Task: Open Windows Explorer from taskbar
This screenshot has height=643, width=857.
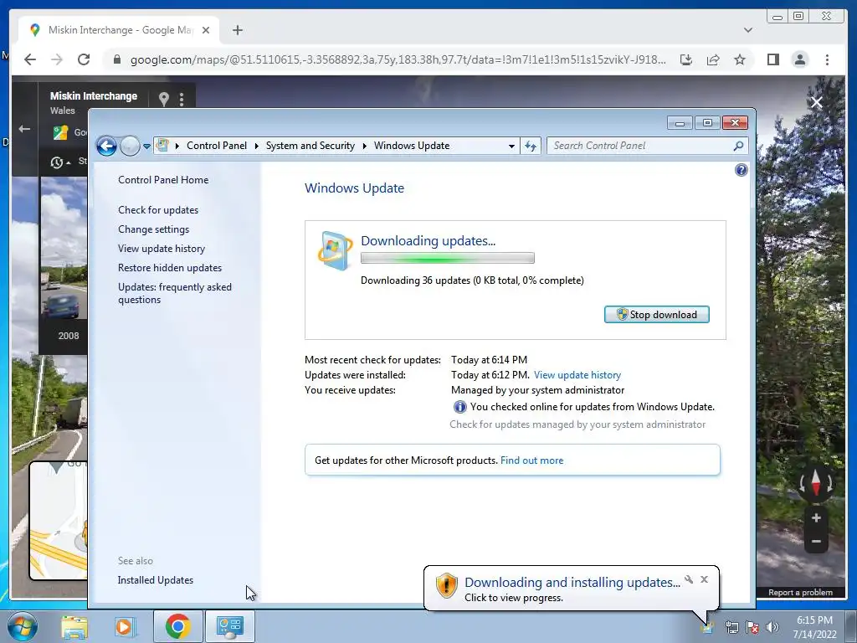Action: [x=74, y=626]
